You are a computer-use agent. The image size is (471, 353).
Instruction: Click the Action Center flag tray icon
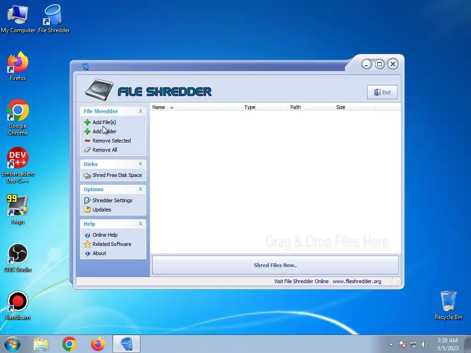(402, 344)
